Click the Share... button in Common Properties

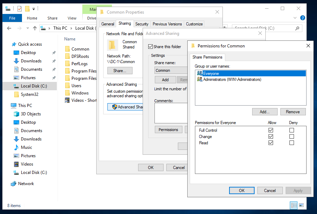[x=120, y=71]
